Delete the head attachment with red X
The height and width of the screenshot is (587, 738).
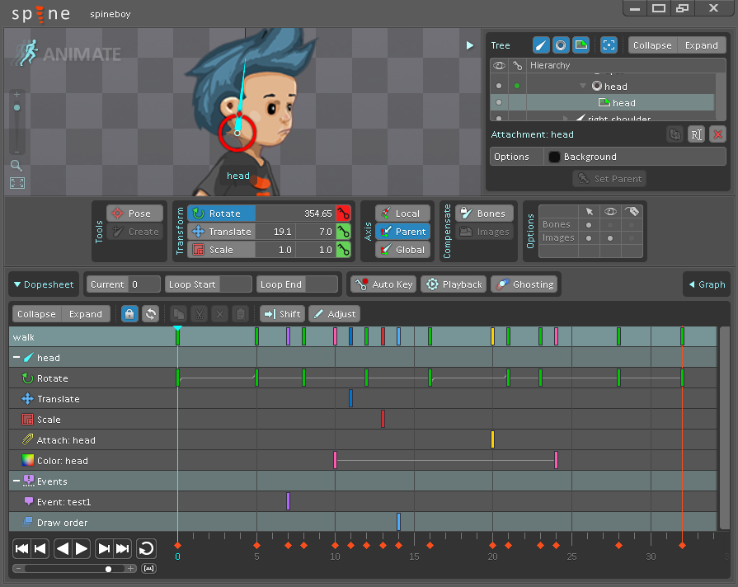coord(717,134)
